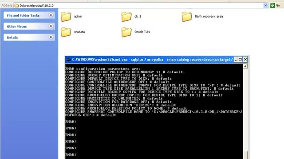Click 'CONFIGURE ARCHIVELOG DELETION POLICY TO NONE' line
284x159 pixels.
point(126,108)
